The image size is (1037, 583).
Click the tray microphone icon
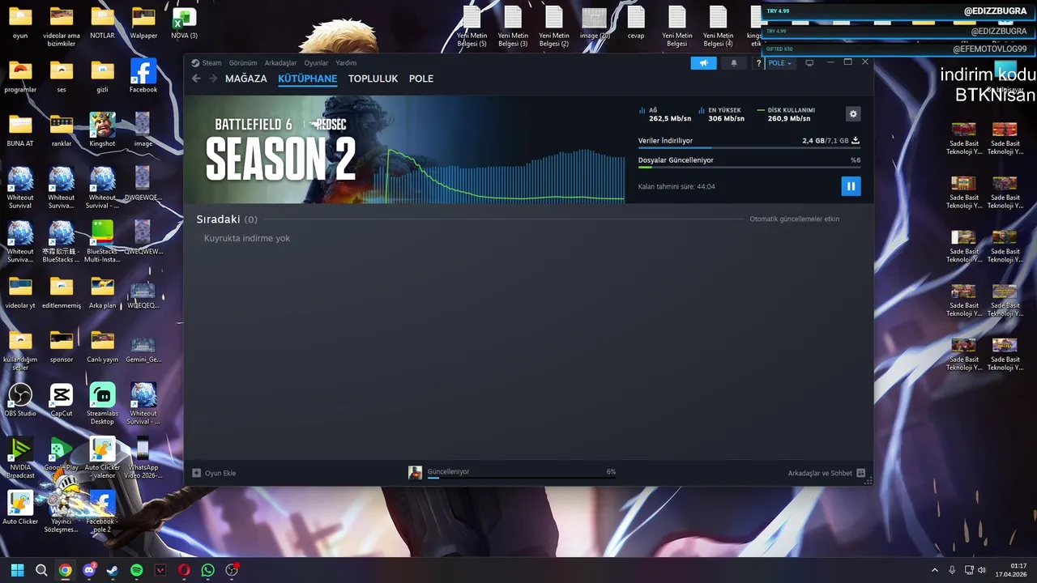click(x=952, y=570)
